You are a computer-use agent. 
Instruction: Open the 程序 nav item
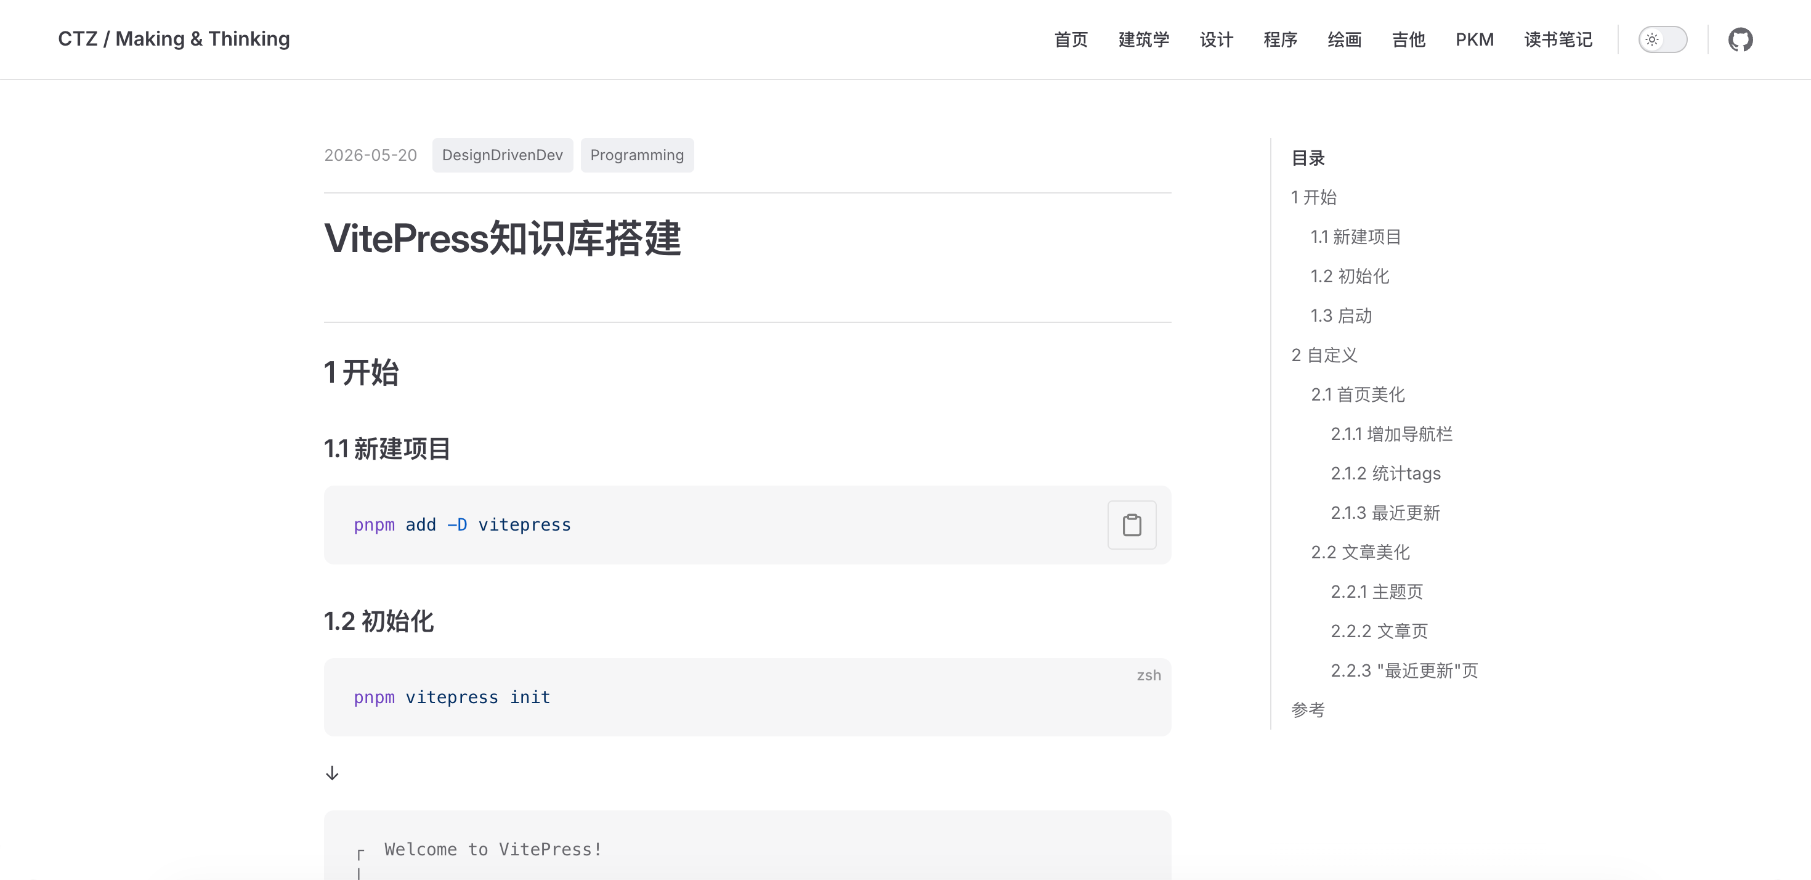point(1280,39)
